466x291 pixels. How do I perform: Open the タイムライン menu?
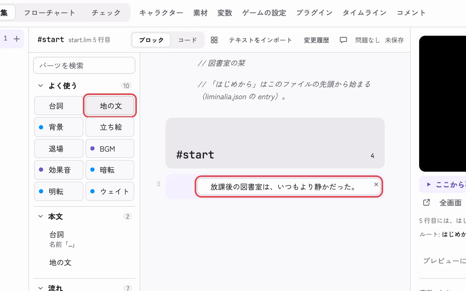(x=365, y=13)
